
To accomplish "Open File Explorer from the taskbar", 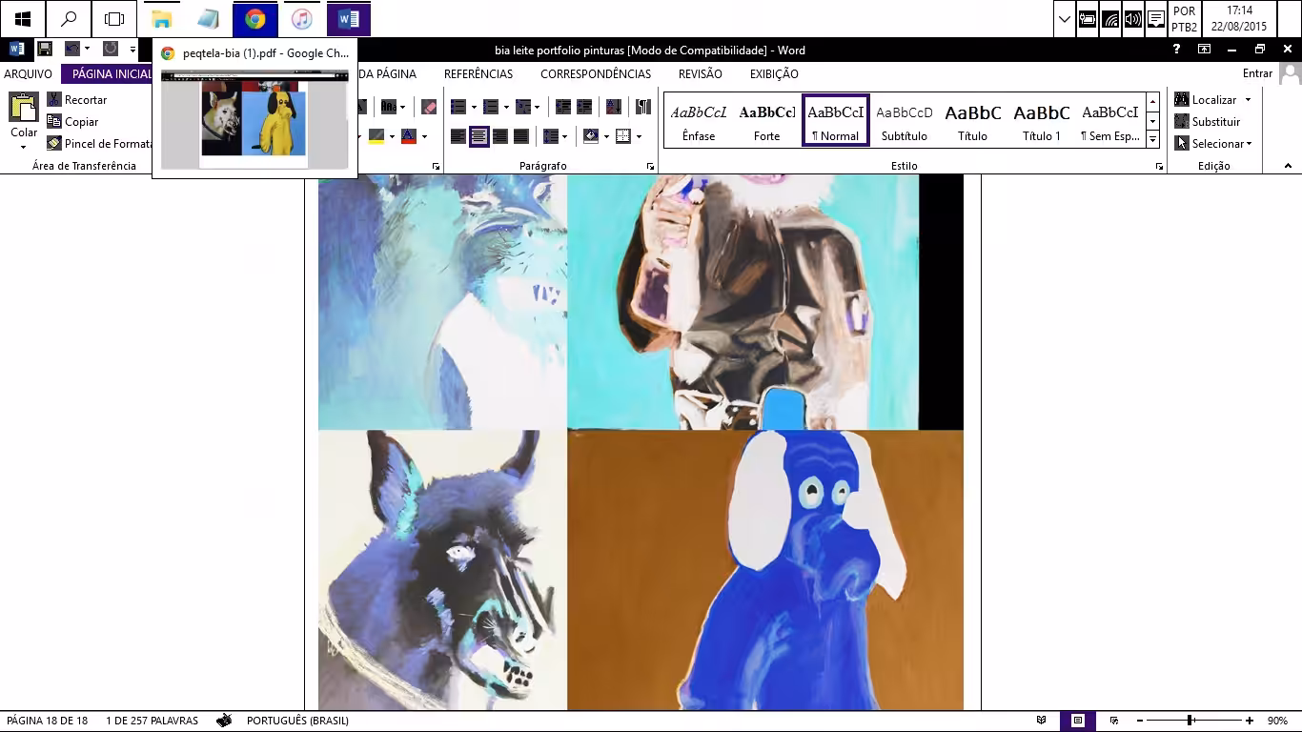I will [162, 19].
